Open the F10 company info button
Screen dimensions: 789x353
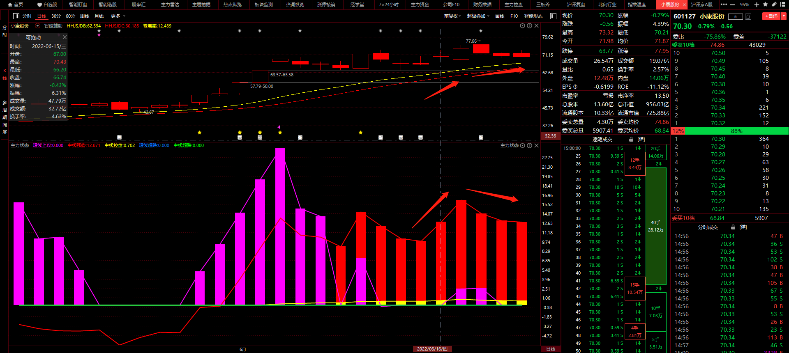(x=514, y=16)
